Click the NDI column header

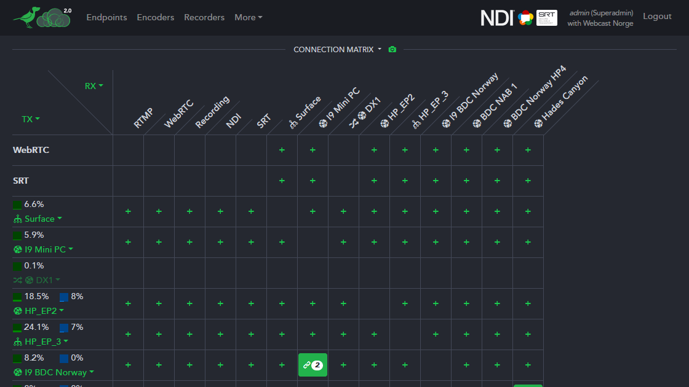pyautogui.click(x=234, y=120)
